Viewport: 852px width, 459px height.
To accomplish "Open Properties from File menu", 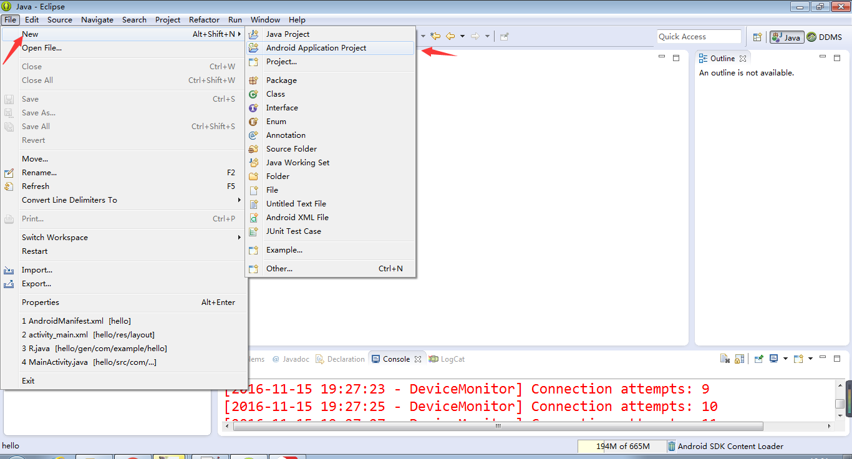I will pyautogui.click(x=124, y=302).
